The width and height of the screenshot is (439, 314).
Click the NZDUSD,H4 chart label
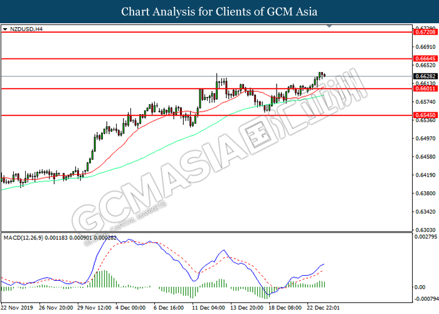(26, 29)
